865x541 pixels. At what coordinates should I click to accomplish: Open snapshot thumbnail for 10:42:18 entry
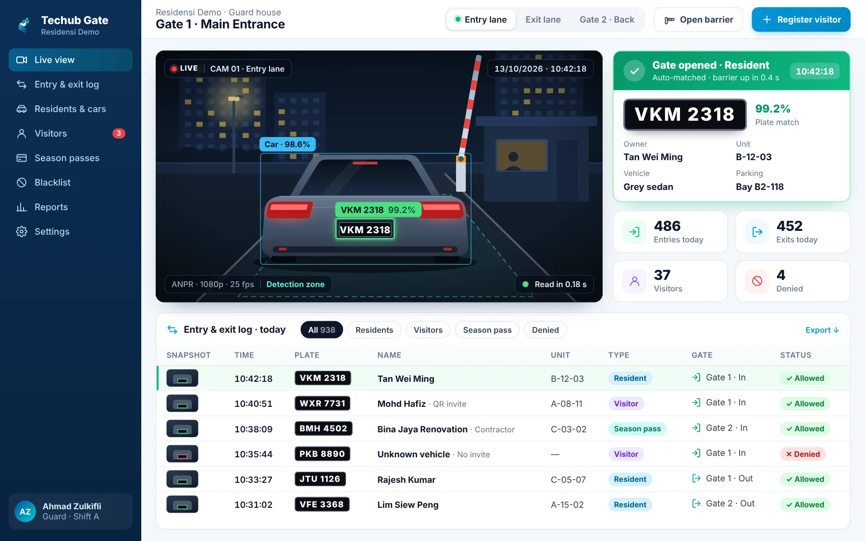182,378
